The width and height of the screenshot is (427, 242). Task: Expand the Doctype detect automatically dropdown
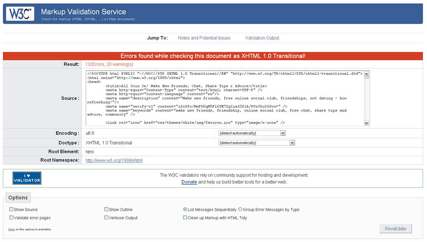[x=257, y=143]
